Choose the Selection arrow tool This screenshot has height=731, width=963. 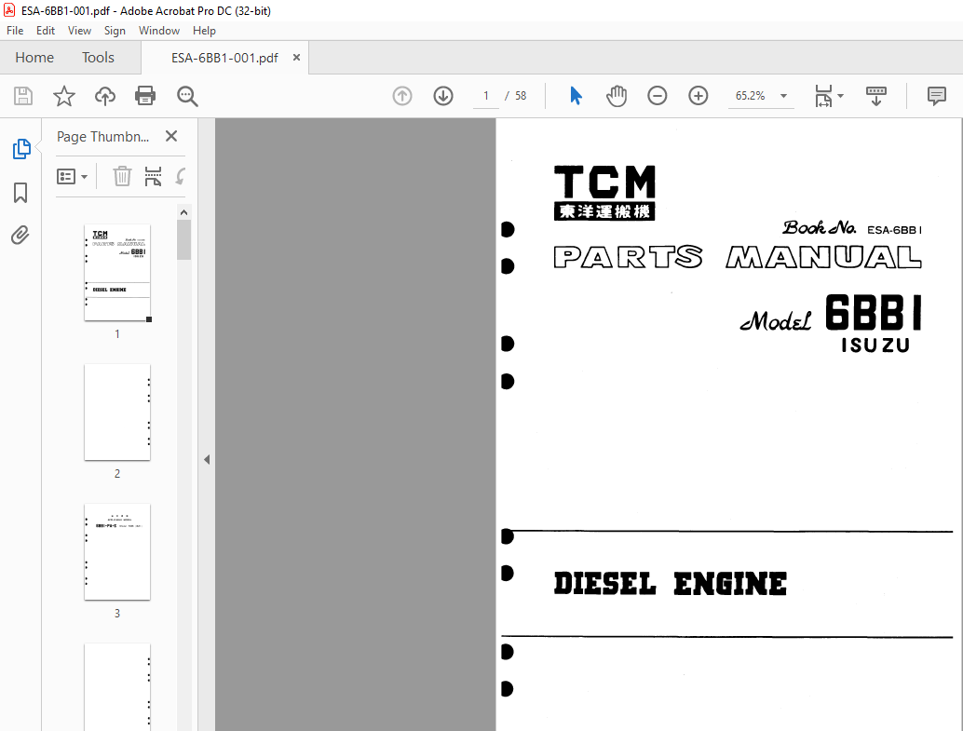[576, 96]
